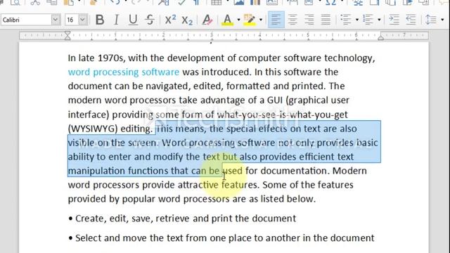Select Center Horizontally alignment
The height and width of the screenshot is (253, 450).
pos(292,20)
